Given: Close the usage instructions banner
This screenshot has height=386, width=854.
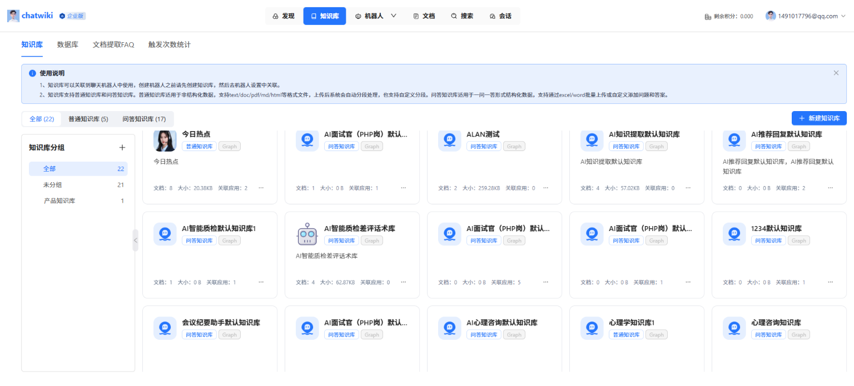Looking at the screenshot, I should pos(836,73).
